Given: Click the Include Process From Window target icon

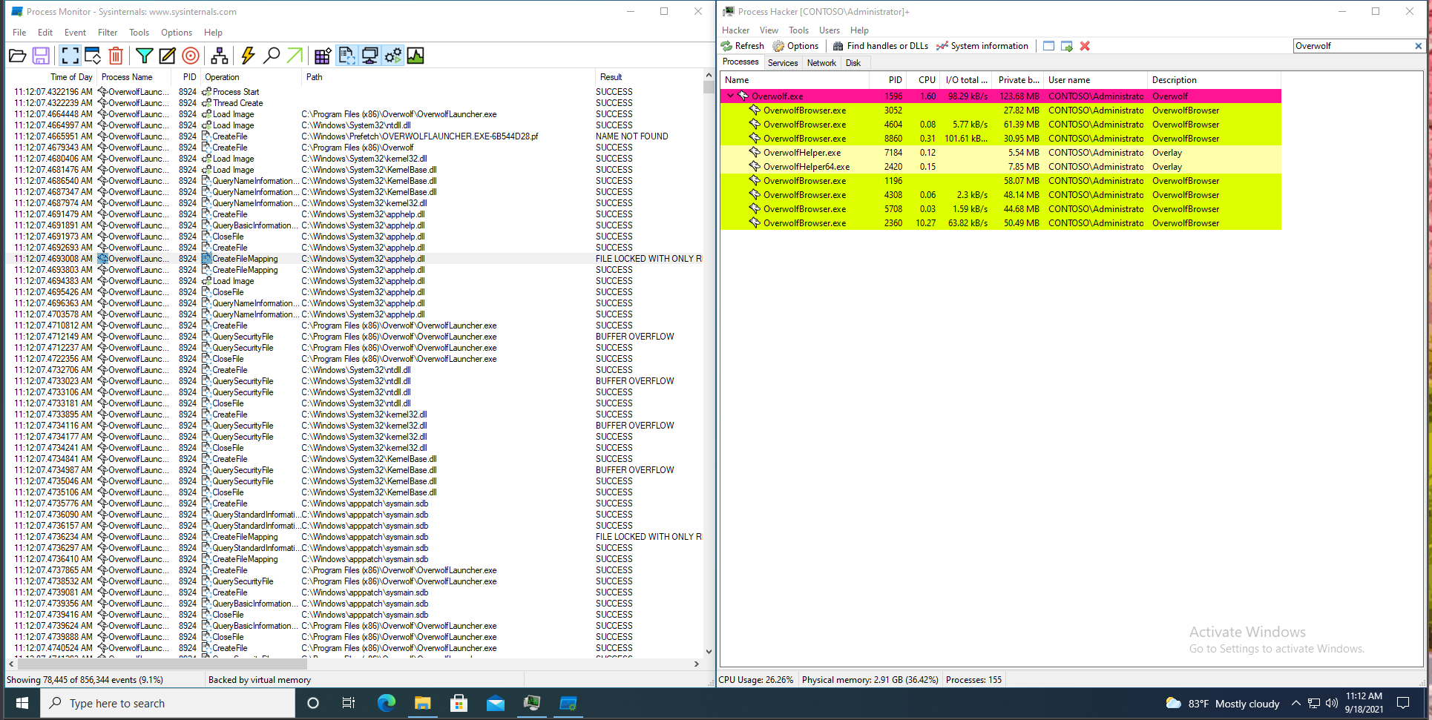Looking at the screenshot, I should coord(191,56).
